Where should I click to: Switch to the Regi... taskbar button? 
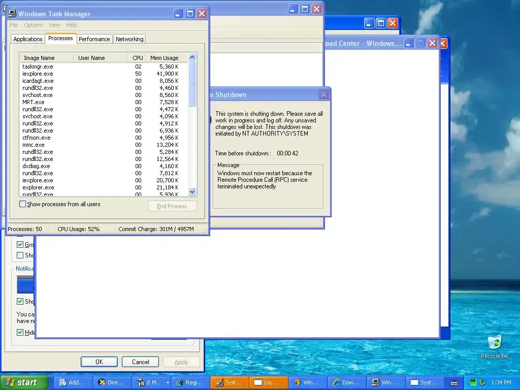click(x=190, y=382)
